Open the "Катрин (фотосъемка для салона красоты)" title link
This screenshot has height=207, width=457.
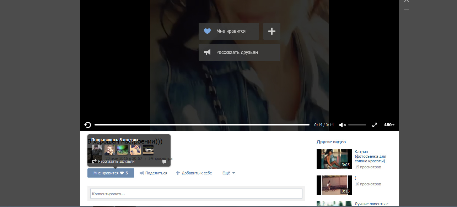370,156
